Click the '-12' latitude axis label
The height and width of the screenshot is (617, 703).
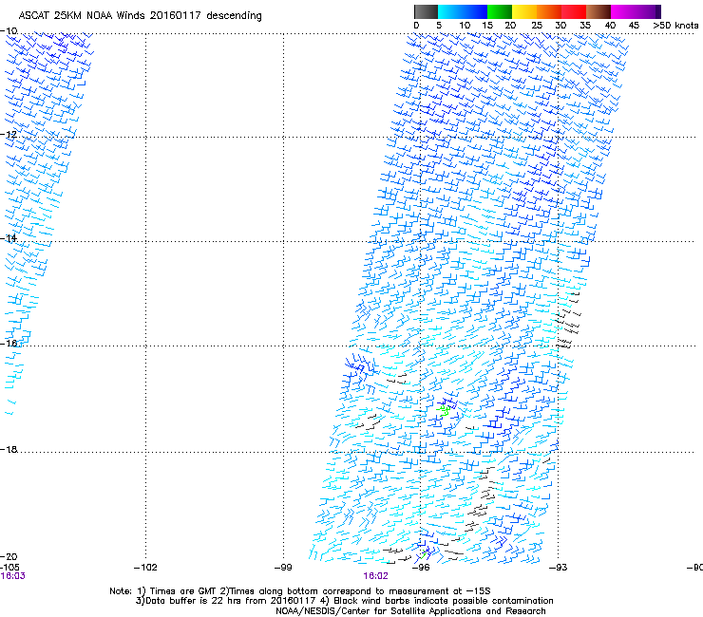9,135
